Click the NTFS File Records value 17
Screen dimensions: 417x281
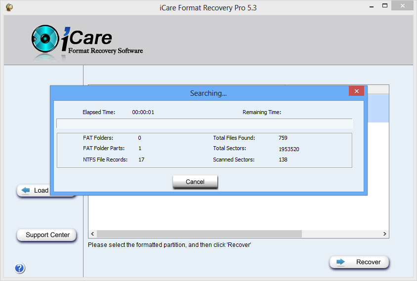pyautogui.click(x=141, y=160)
